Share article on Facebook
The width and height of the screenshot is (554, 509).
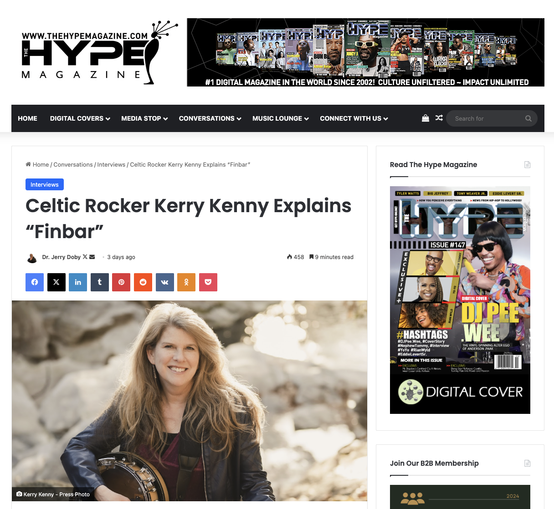click(35, 282)
